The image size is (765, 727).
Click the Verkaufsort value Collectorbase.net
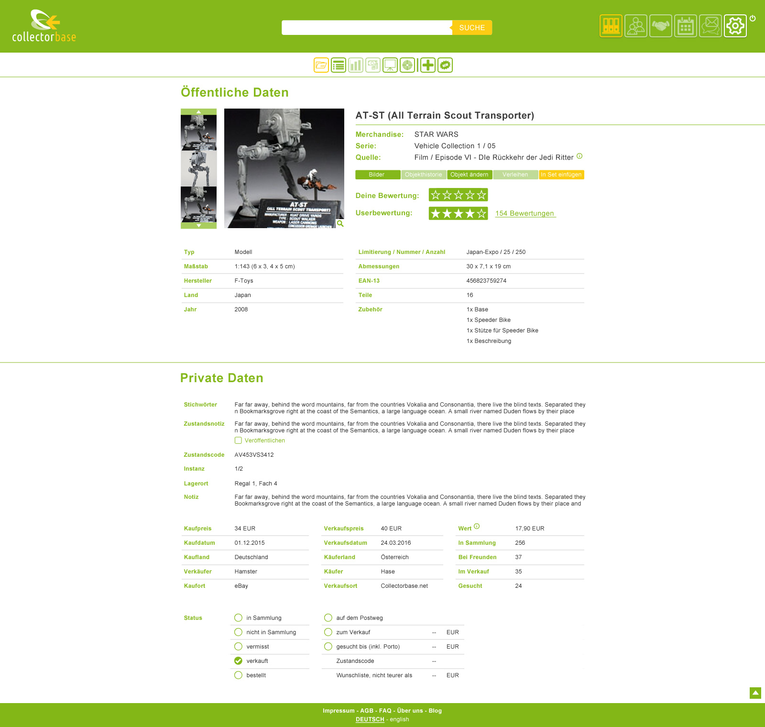[x=404, y=586]
